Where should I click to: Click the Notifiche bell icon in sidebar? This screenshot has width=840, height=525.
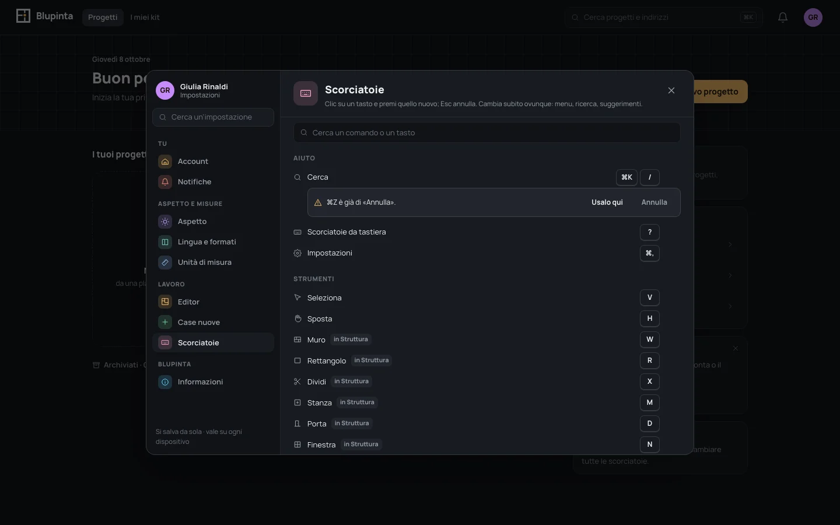[165, 182]
